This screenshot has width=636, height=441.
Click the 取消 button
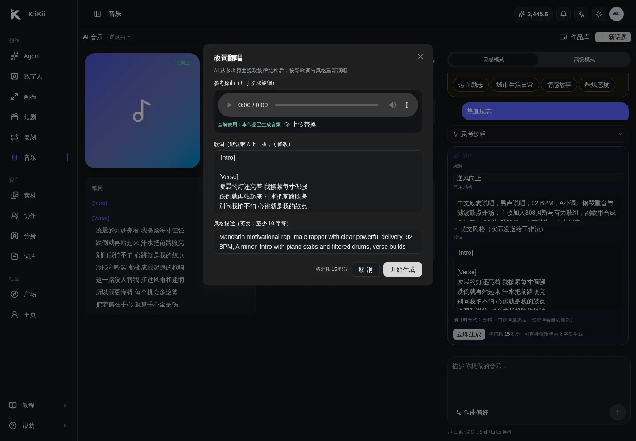(366, 269)
